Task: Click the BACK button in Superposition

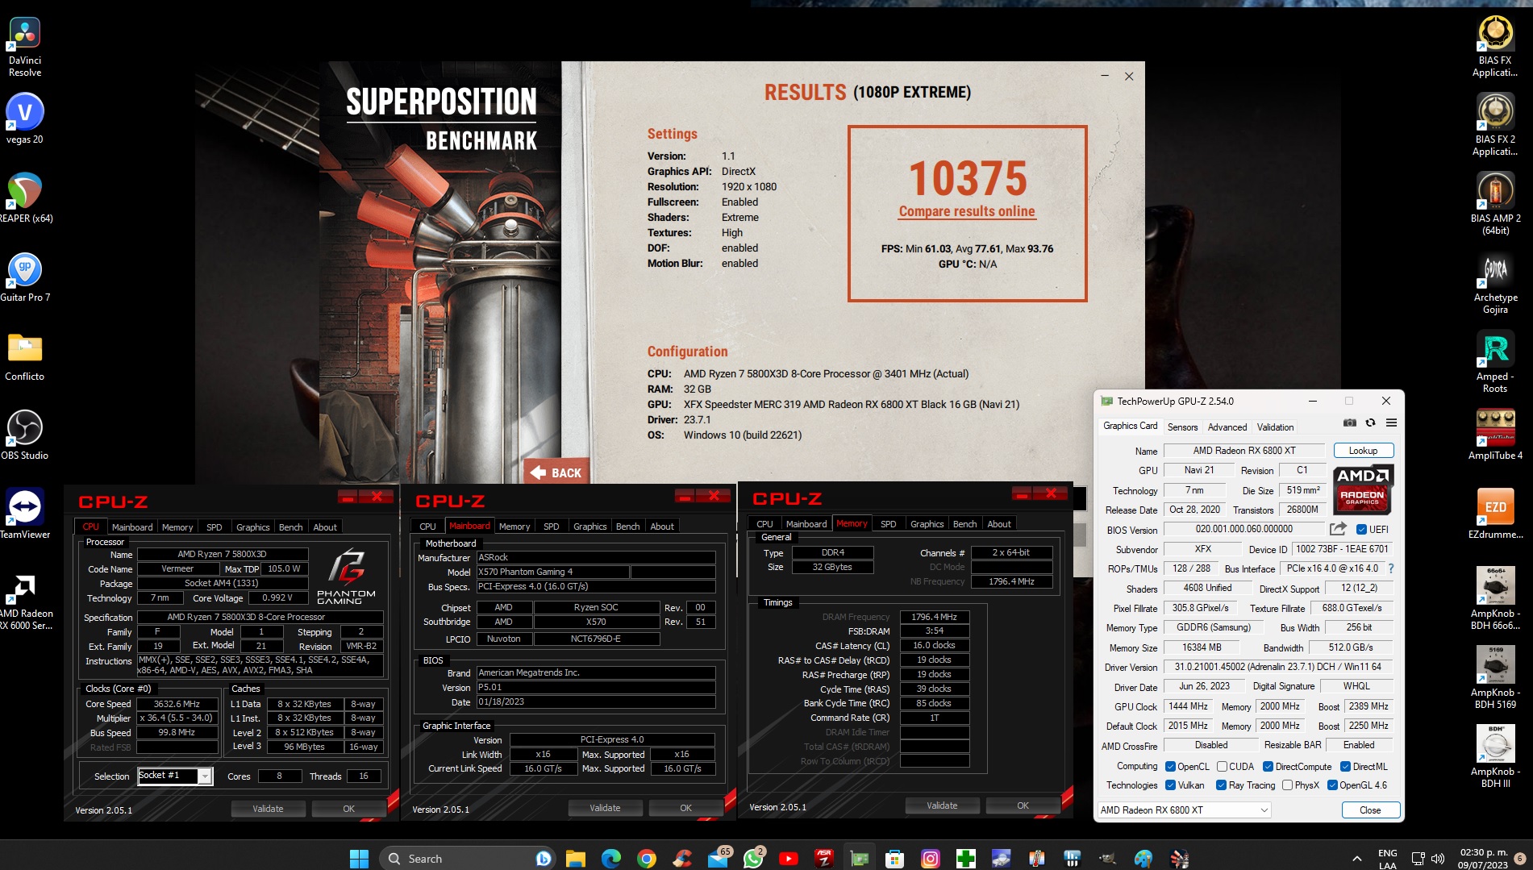Action: (x=556, y=472)
